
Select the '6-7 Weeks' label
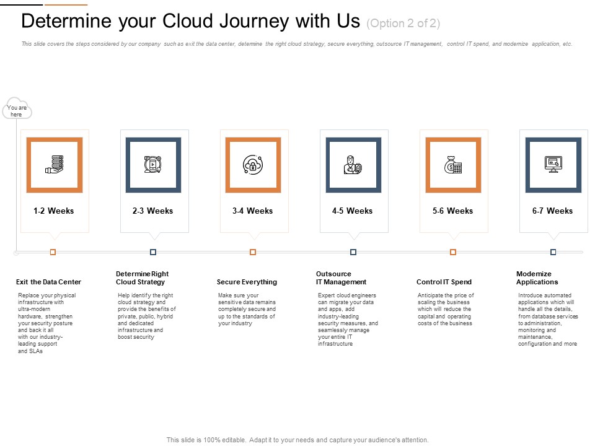[552, 211]
